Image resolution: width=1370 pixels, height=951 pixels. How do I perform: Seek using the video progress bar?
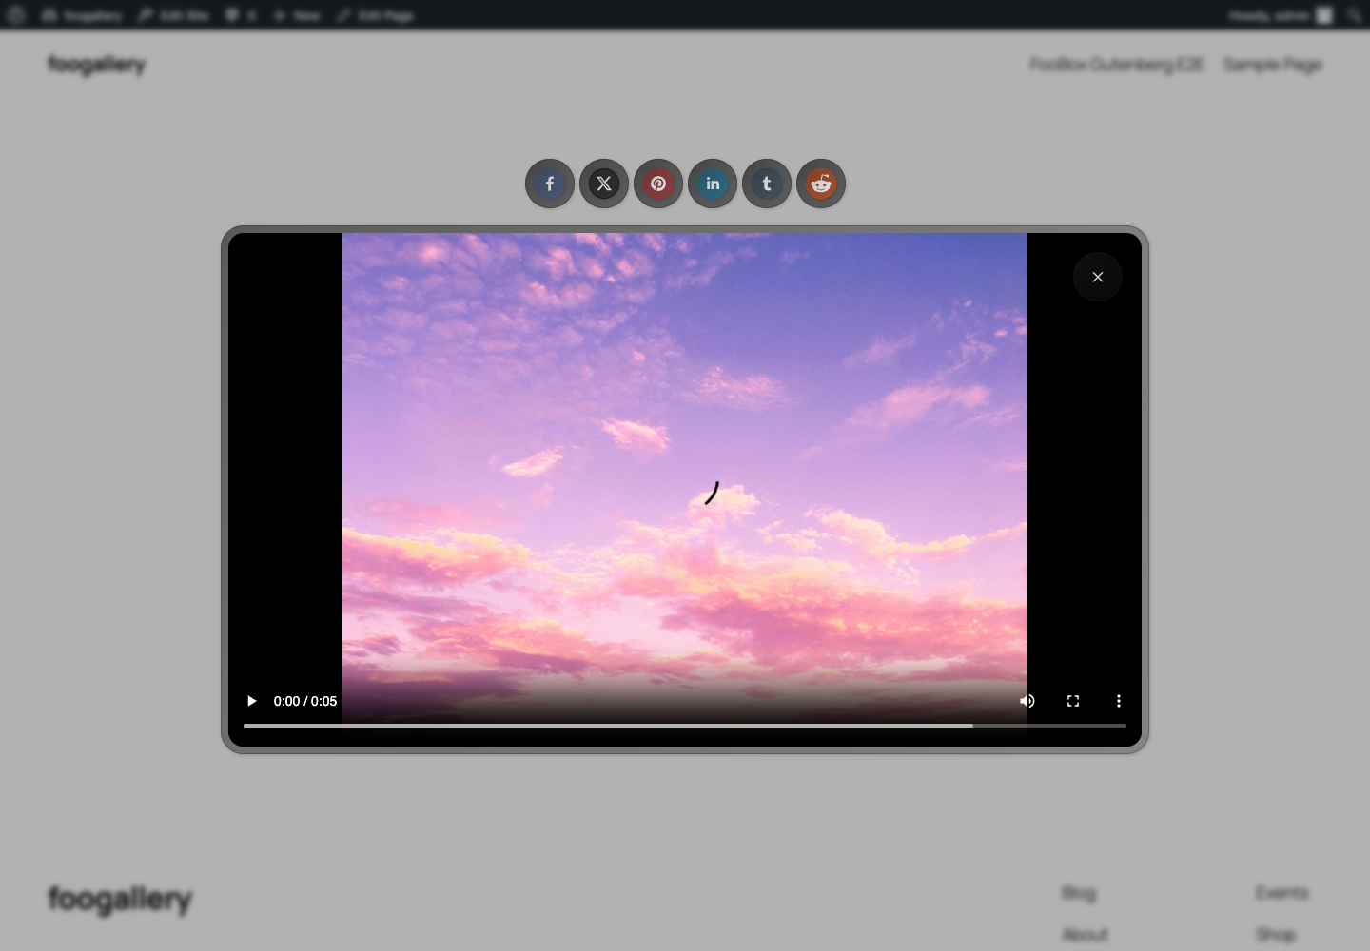pyautogui.click(x=685, y=726)
